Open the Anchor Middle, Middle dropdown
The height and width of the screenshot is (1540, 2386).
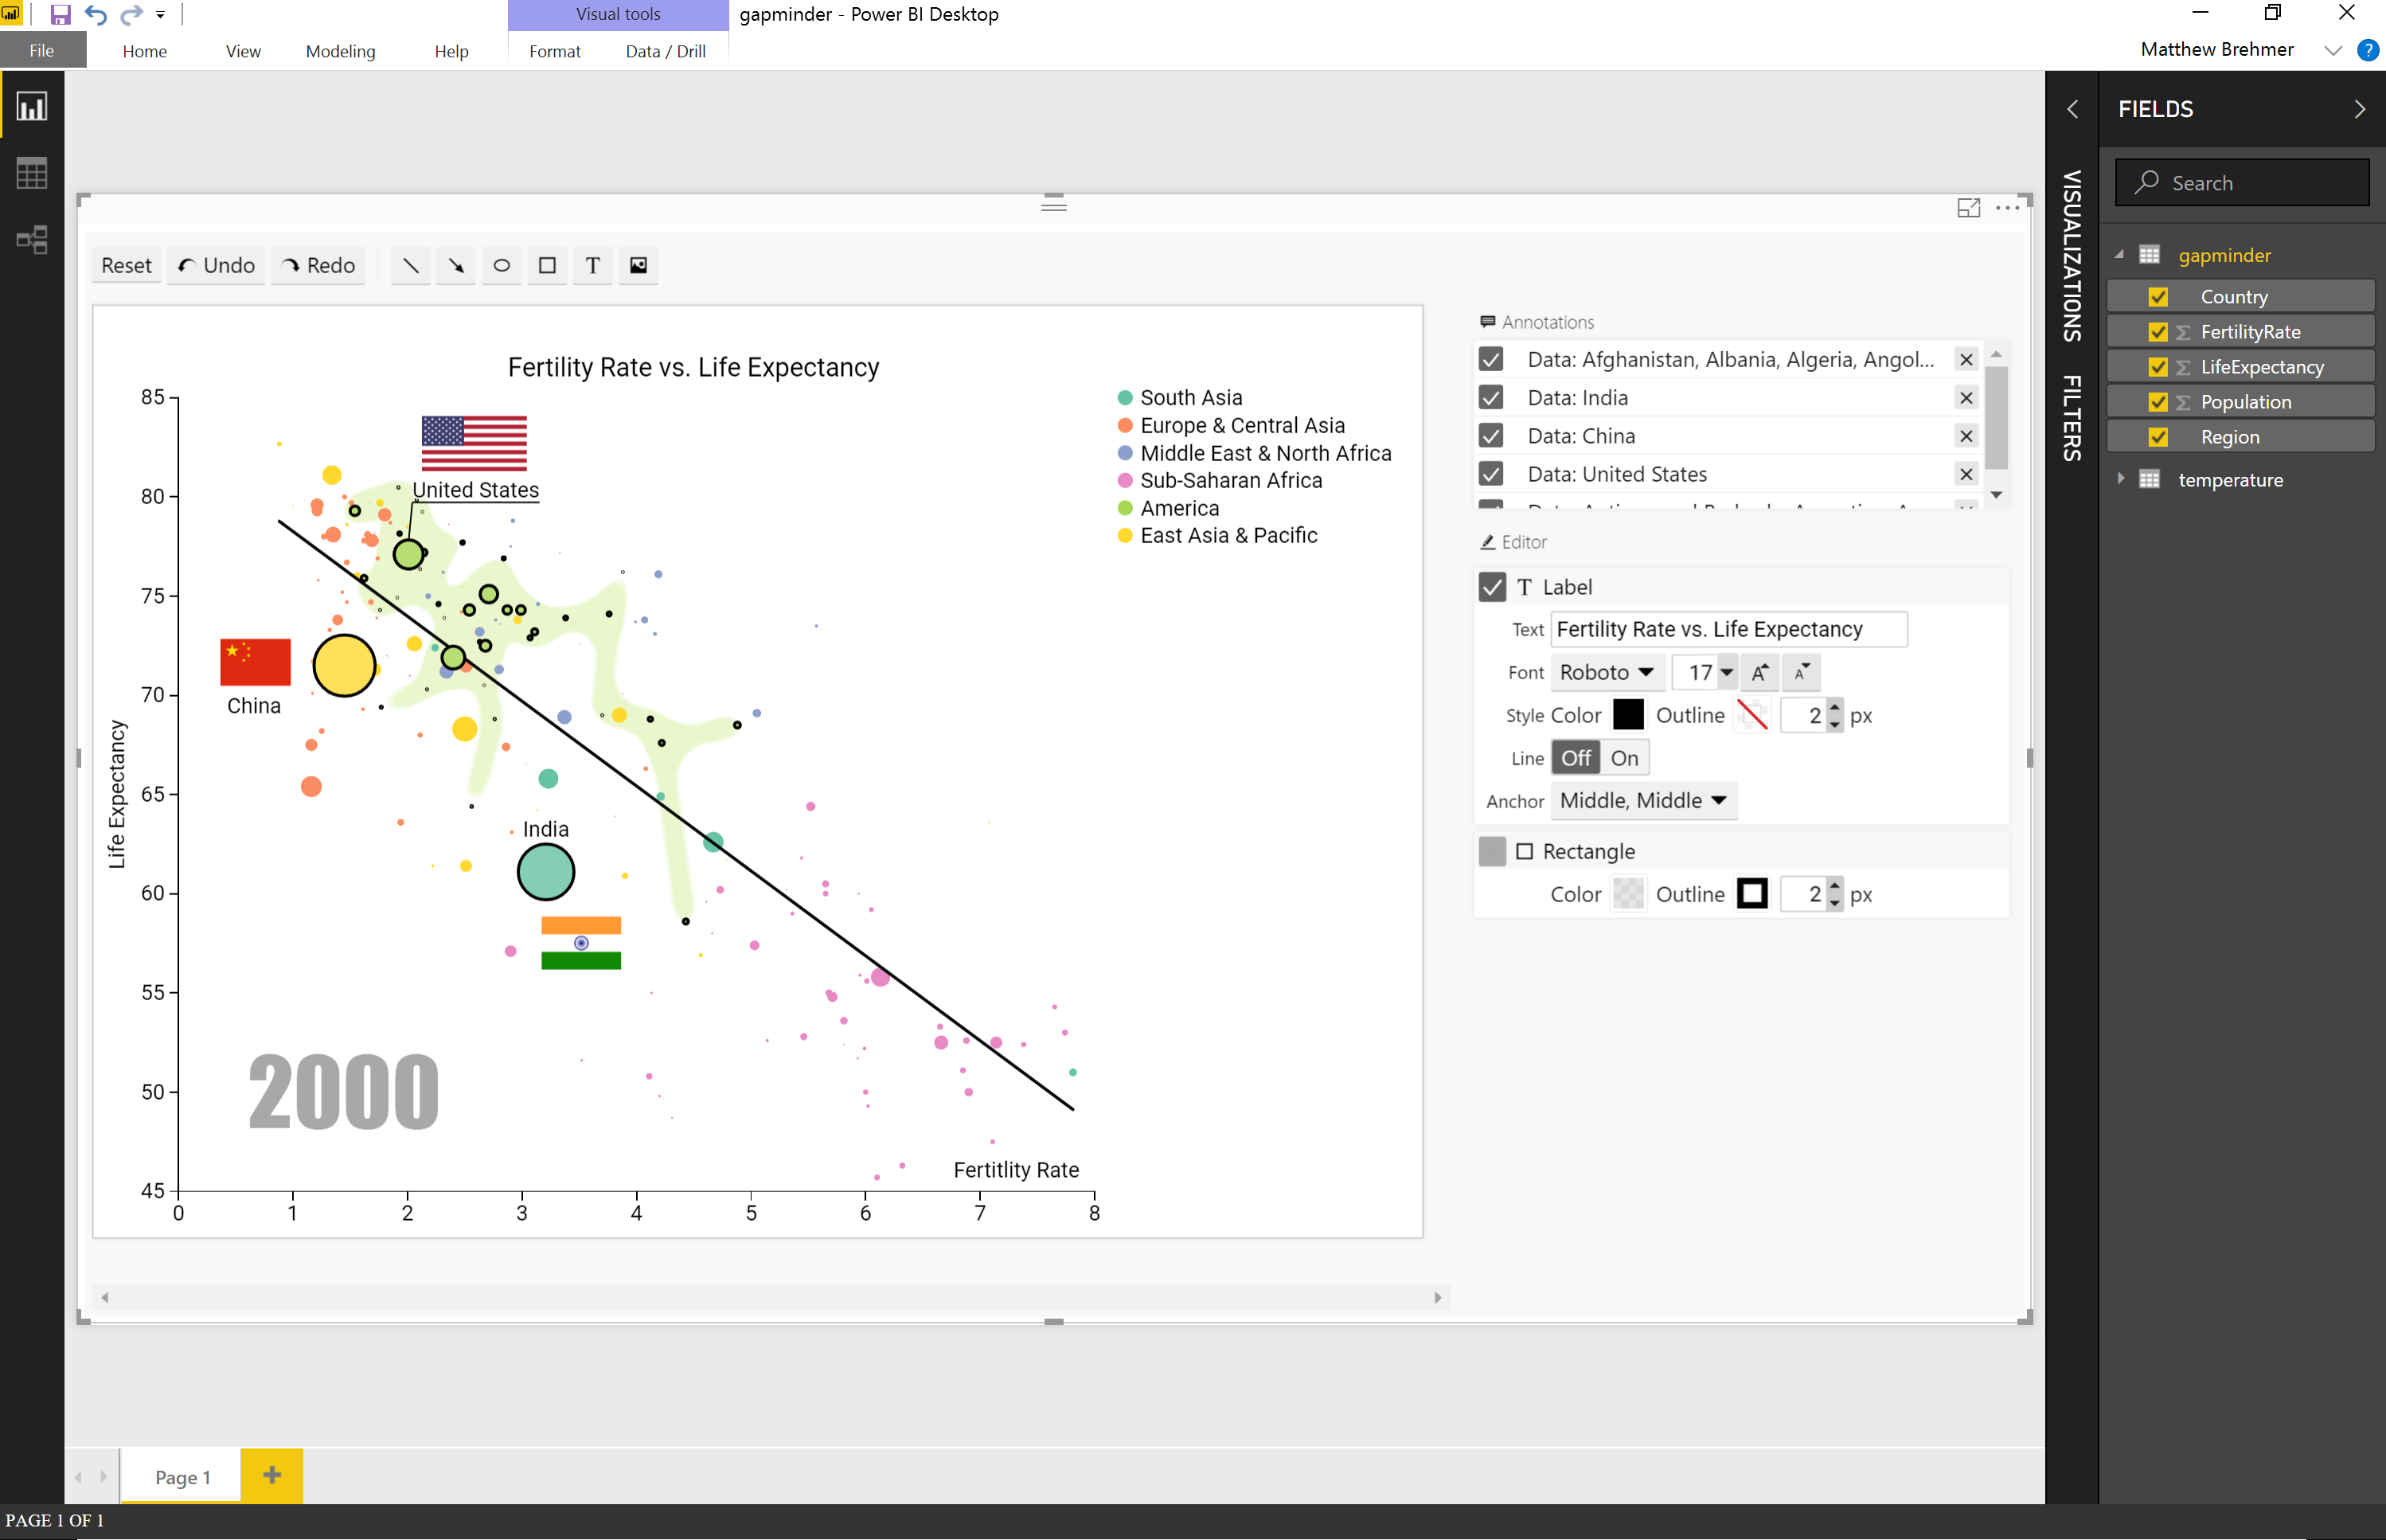pos(1642,801)
